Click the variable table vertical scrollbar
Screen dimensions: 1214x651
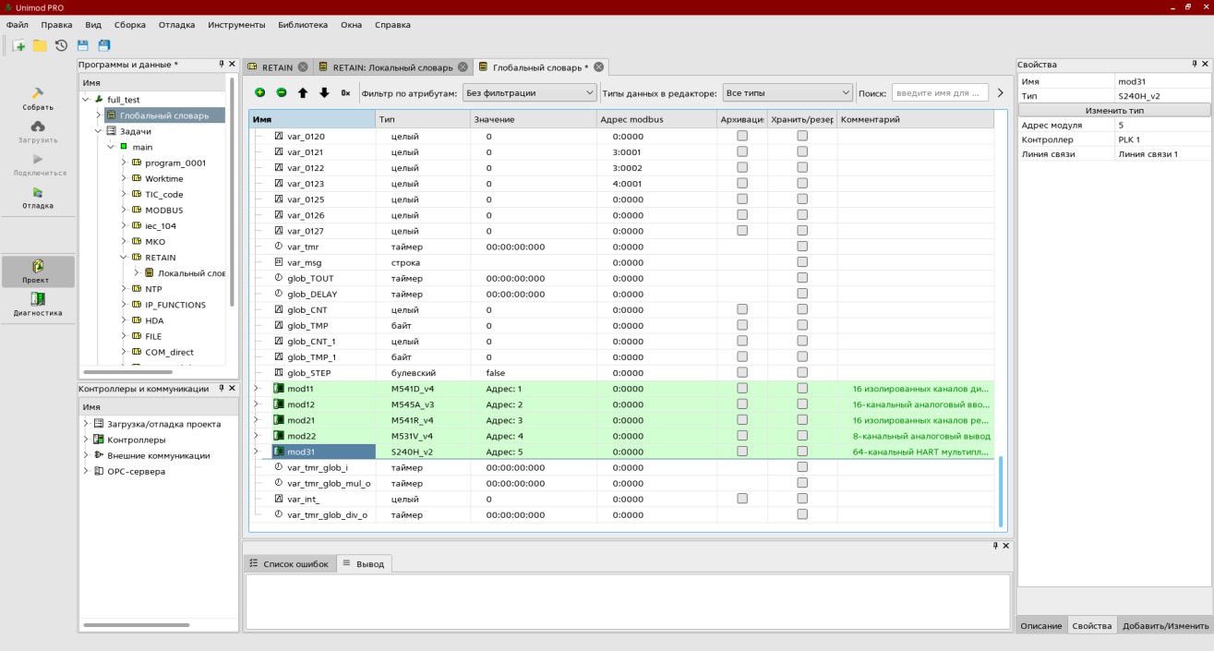(x=1001, y=489)
